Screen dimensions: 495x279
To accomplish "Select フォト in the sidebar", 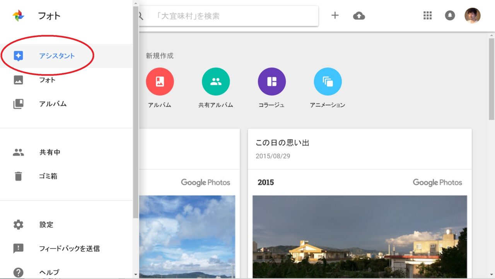I will point(47,80).
